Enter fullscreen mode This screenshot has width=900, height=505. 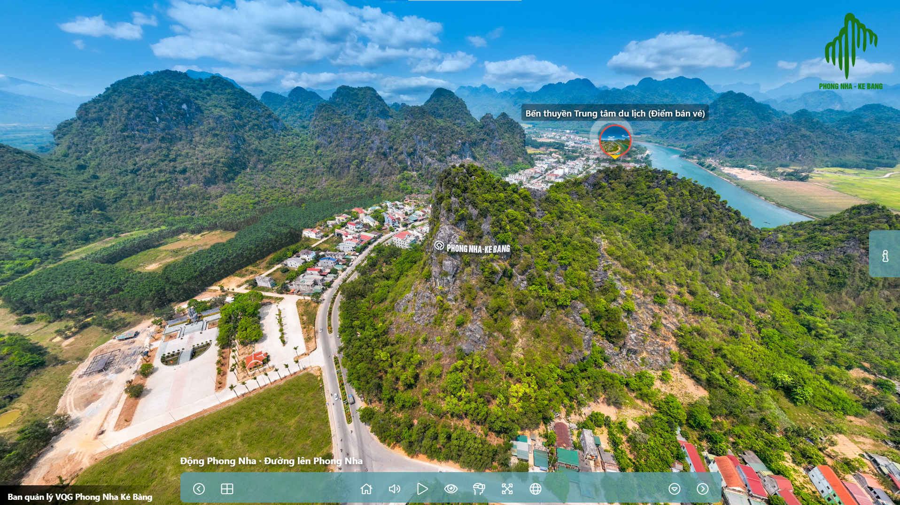tap(507, 489)
